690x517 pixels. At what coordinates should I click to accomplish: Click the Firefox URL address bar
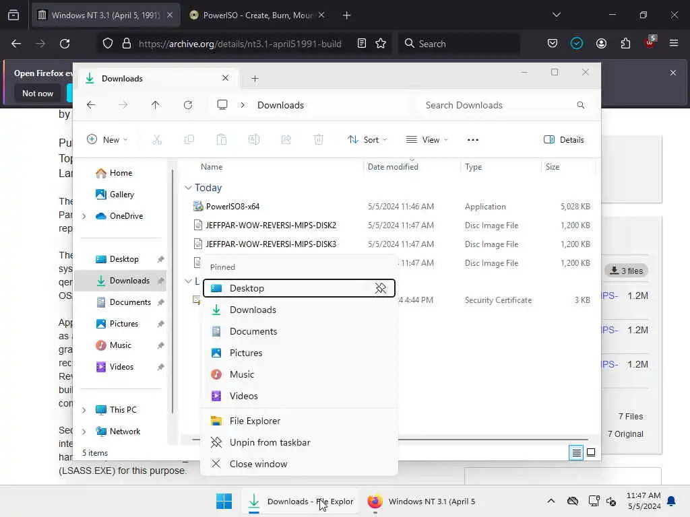(240, 44)
